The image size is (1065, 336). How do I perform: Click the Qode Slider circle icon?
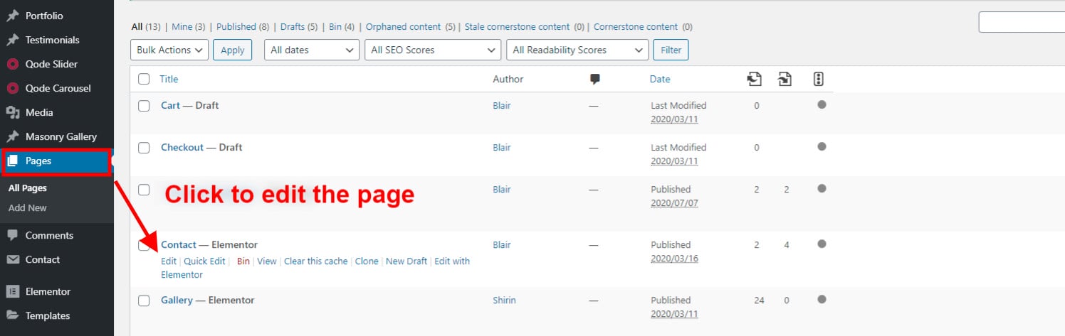click(x=13, y=64)
